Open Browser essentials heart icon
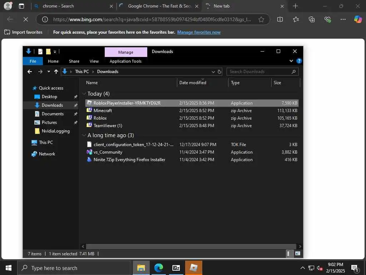This screenshot has width=366, height=275. [327, 19]
